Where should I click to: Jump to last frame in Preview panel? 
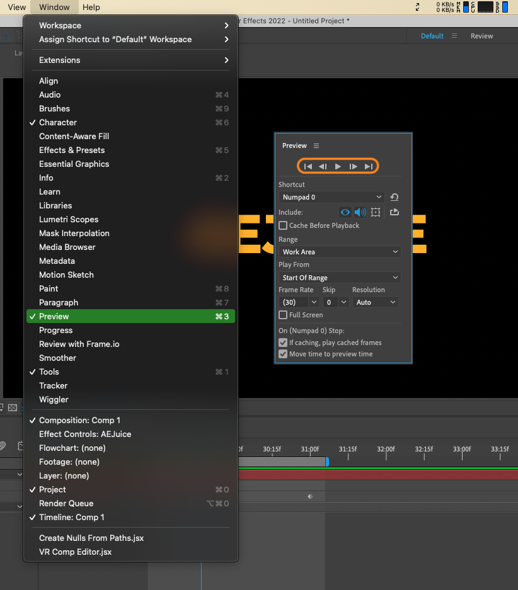click(x=369, y=166)
